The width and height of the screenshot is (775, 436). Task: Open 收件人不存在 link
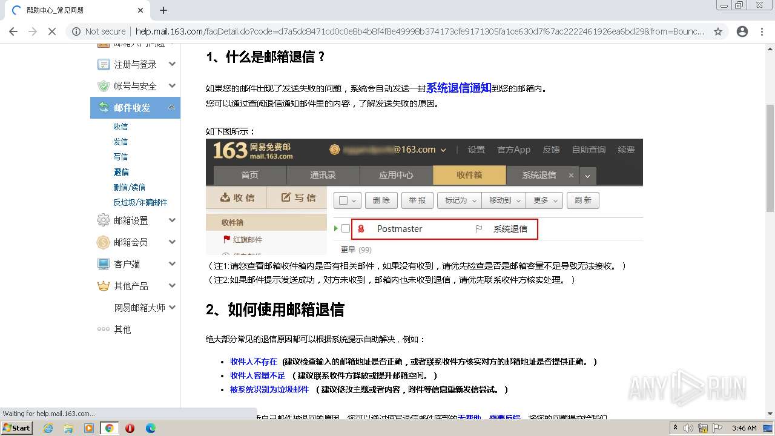pyautogui.click(x=254, y=362)
